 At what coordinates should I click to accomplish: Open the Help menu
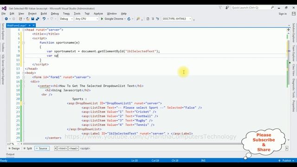click(x=124, y=13)
